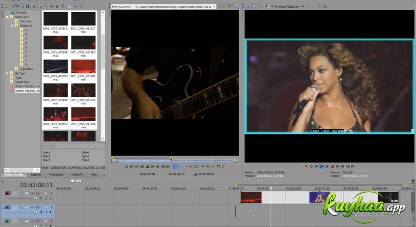Viewport: 416px width, 227px height.
Task: Click the trimmer scrub bar playhead marker
Action: pyautogui.click(x=171, y=159)
